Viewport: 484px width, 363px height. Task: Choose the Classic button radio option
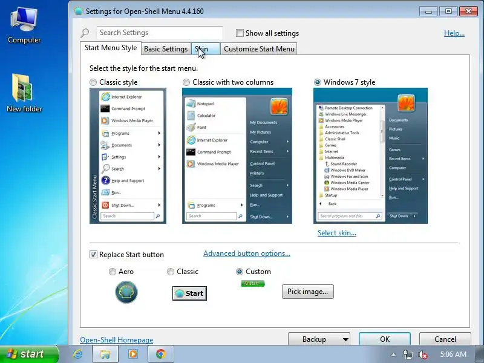pos(171,272)
